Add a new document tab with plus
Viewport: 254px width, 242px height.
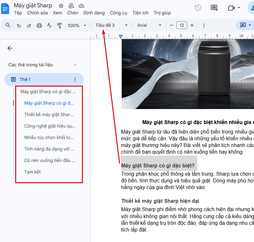tap(75, 65)
